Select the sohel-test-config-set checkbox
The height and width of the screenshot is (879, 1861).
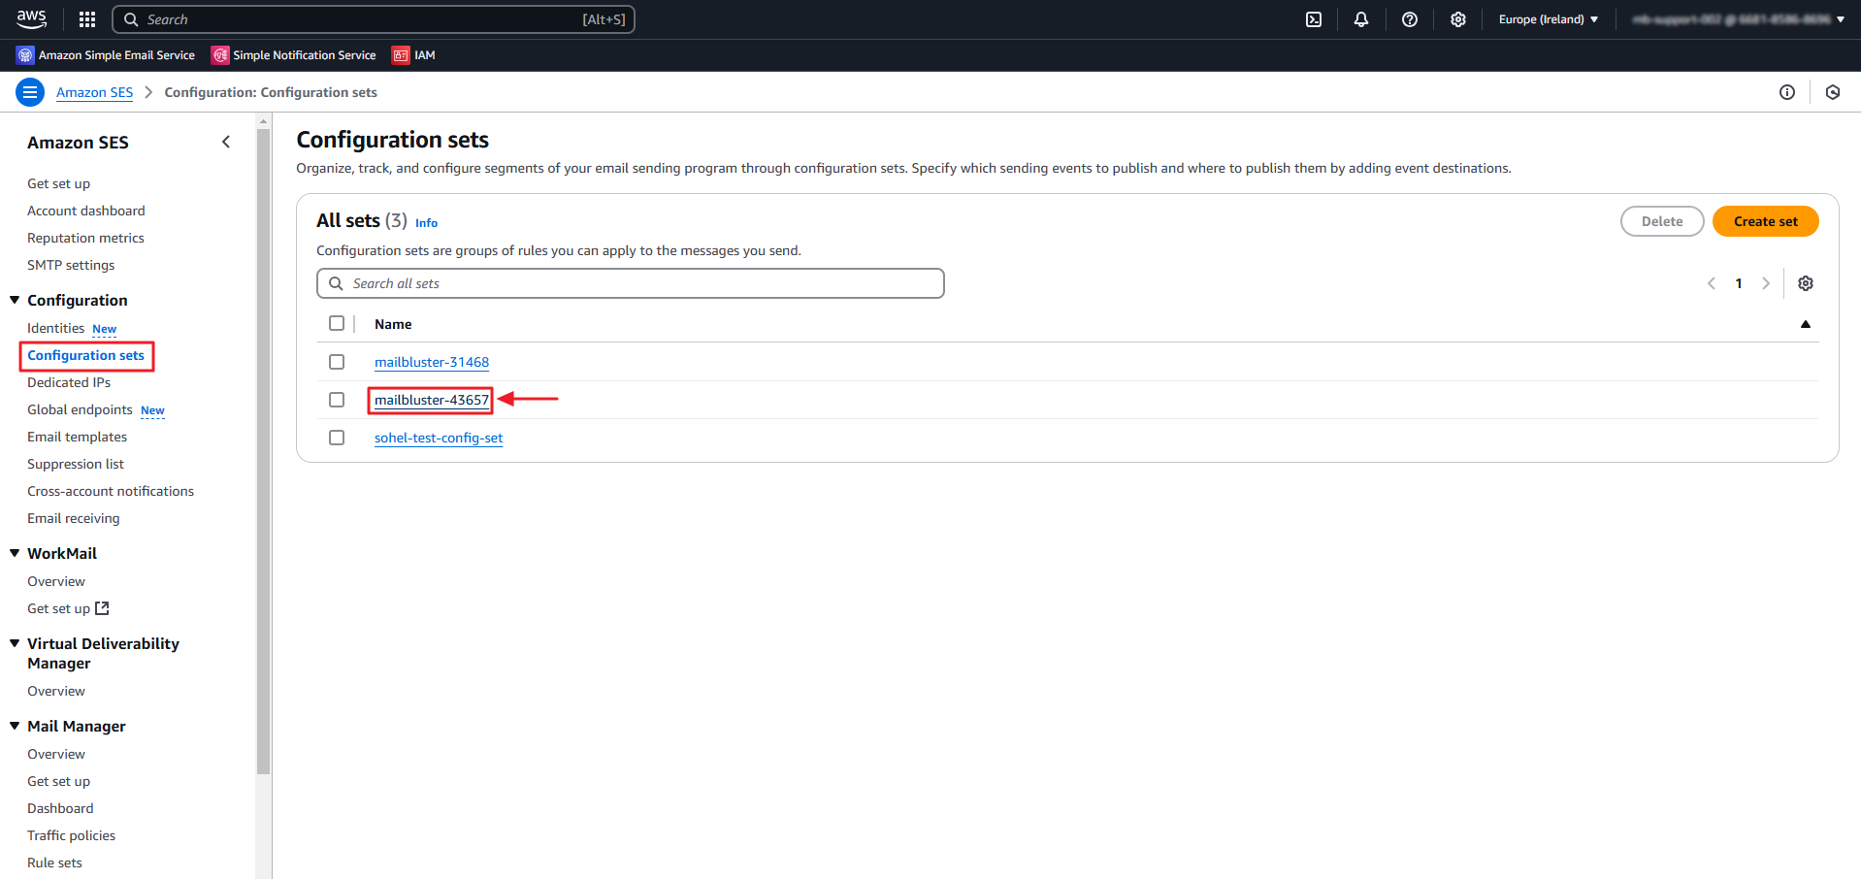[337, 438]
